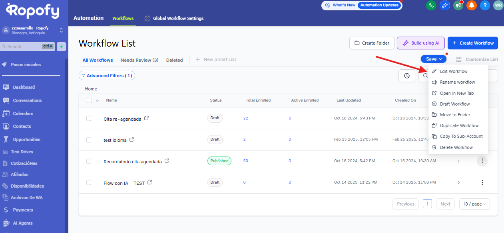Screen dimensions: 504x233
Task: Click the green lightning quick actions icon
Action: click(61, 47)
